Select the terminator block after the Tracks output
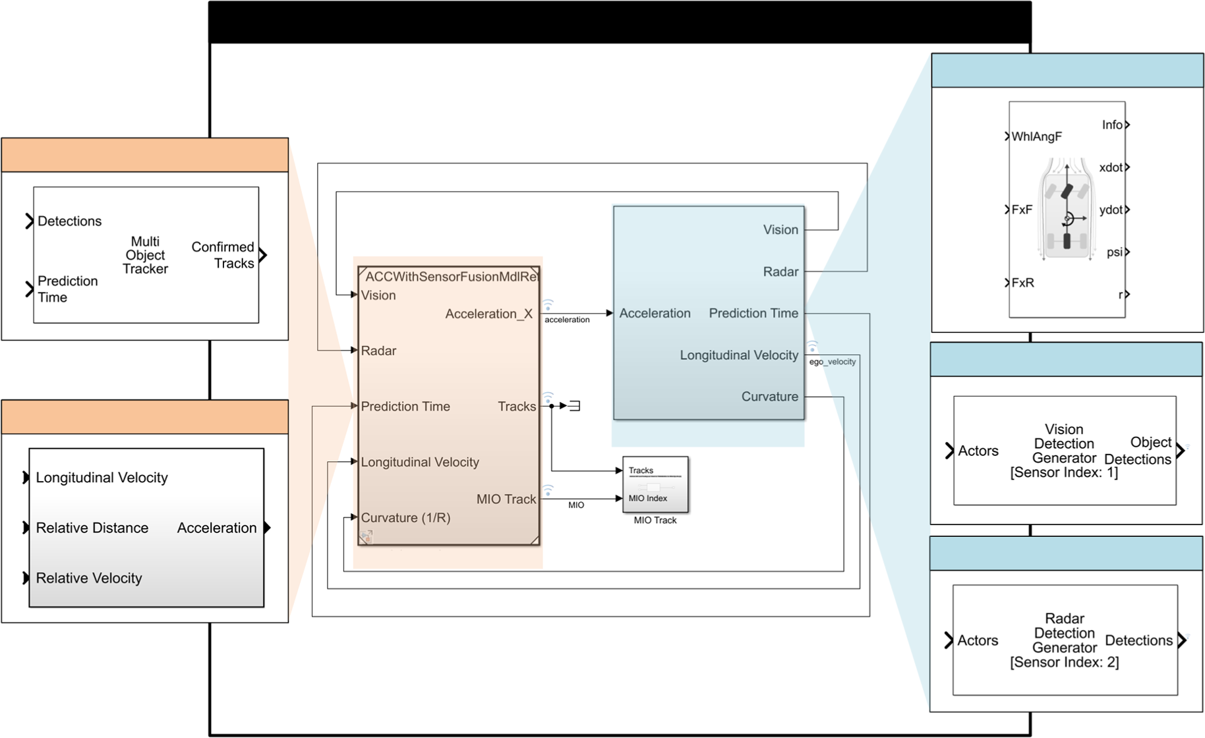The height and width of the screenshot is (738, 1205). click(574, 406)
